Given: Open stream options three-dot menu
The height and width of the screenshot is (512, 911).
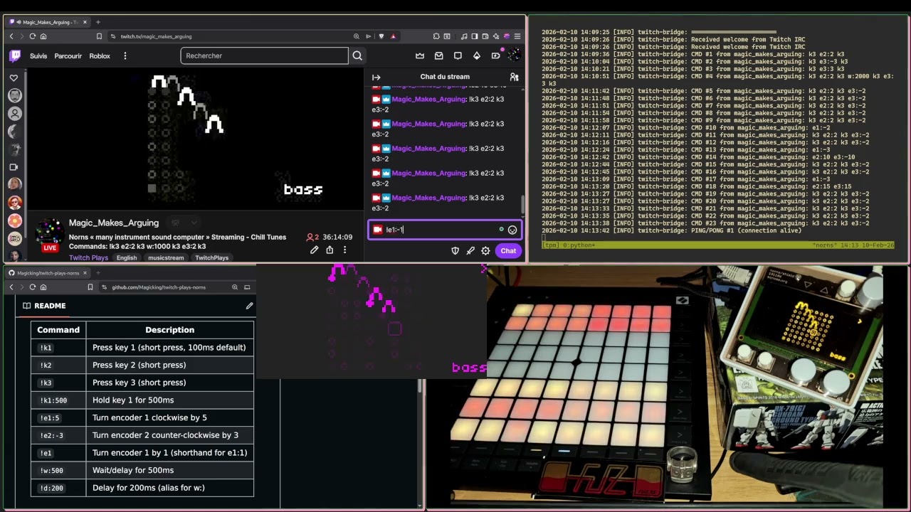Looking at the screenshot, I should click(344, 250).
